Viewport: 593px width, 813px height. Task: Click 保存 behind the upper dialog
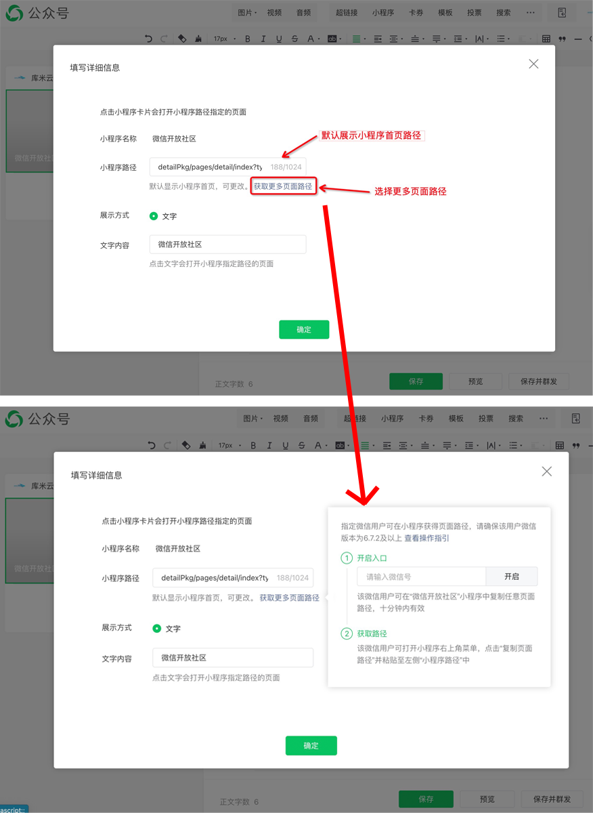point(416,381)
